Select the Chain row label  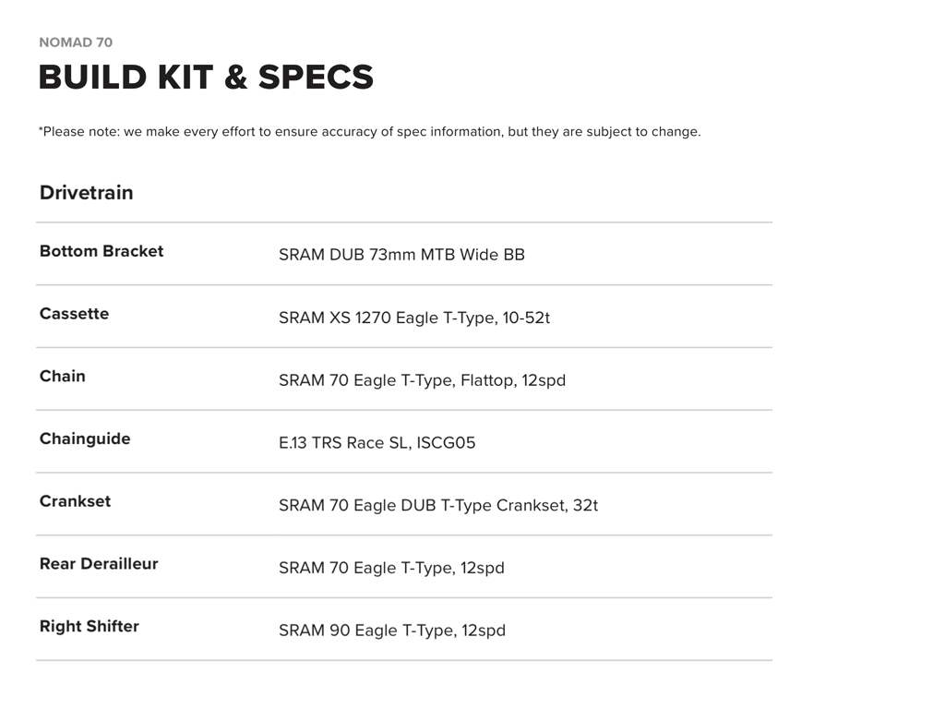point(62,377)
